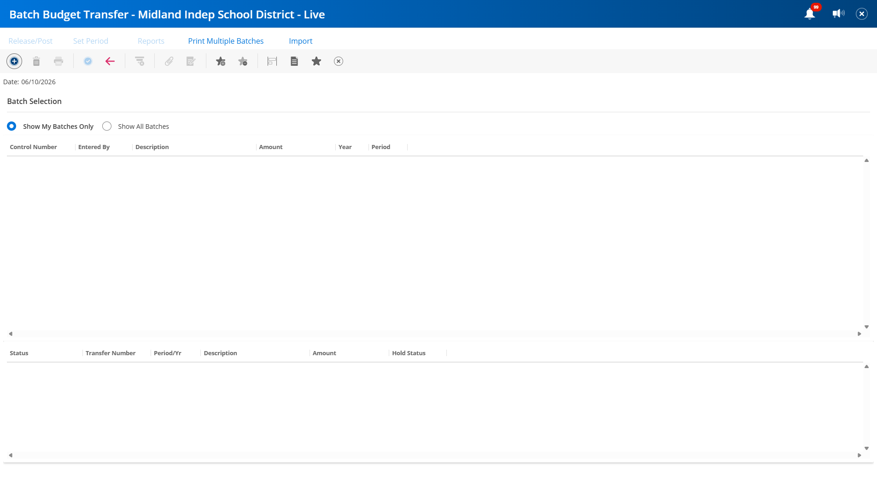Click the paperclip Attachments icon
The height and width of the screenshot is (496, 877).
[169, 61]
